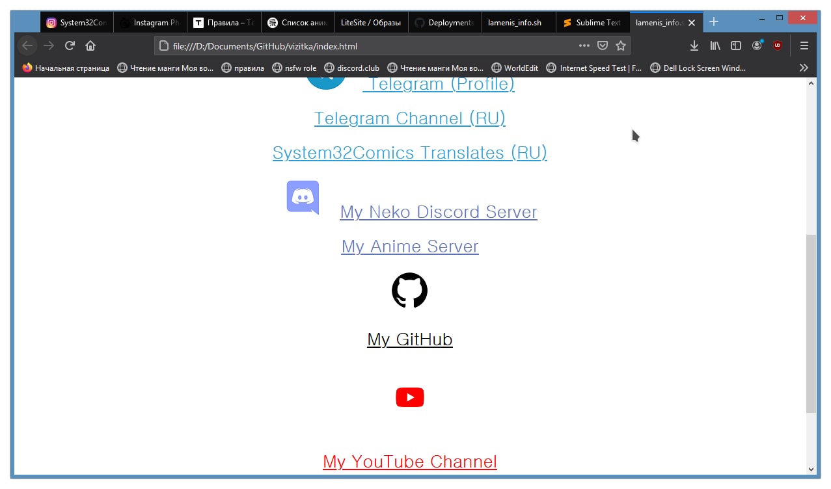Open the My GitHub link
This screenshot has width=831, height=489.
click(x=410, y=339)
